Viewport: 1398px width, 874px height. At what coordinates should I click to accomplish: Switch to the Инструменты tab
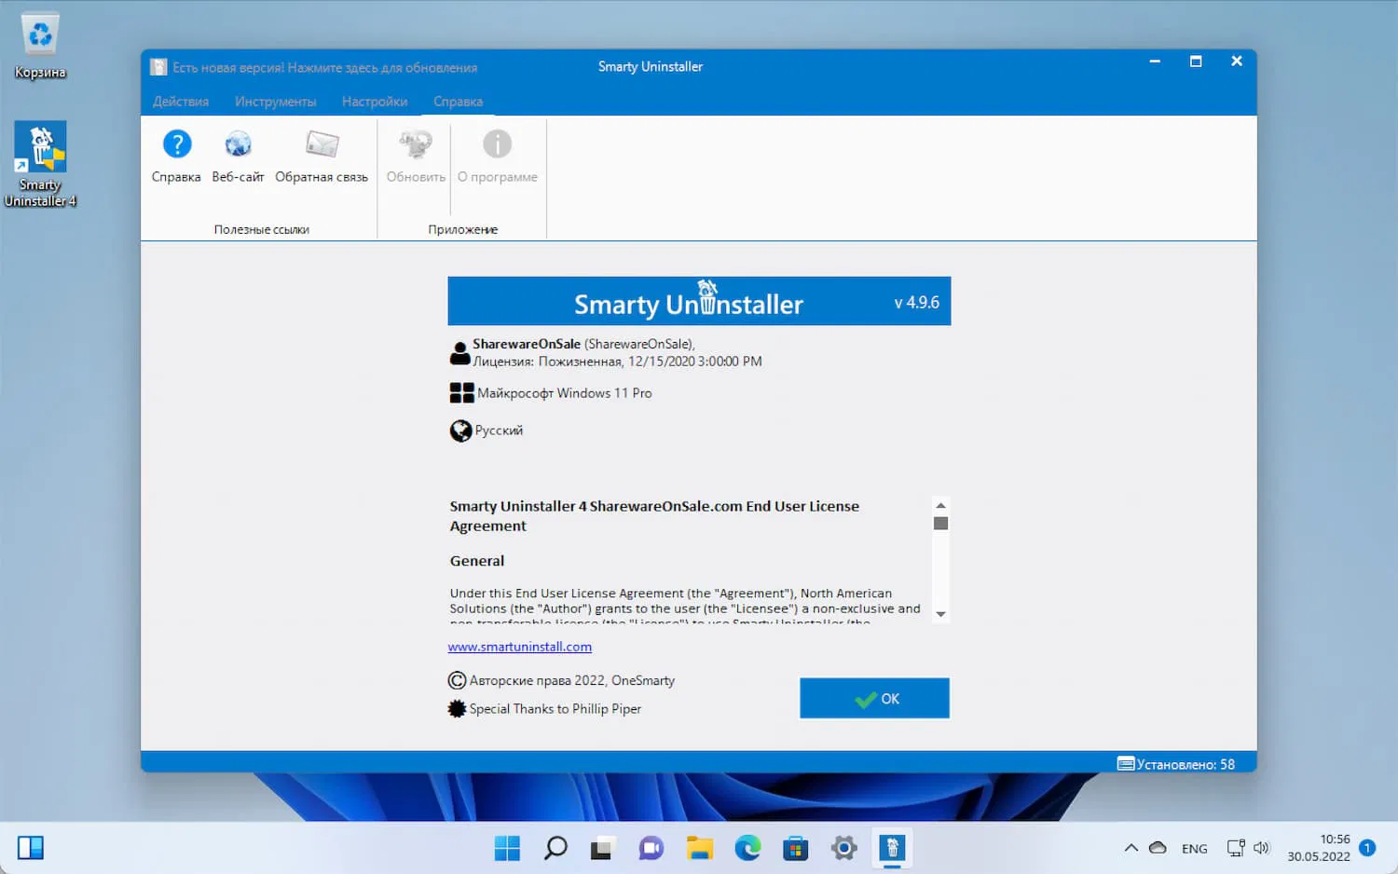pyautogui.click(x=275, y=101)
